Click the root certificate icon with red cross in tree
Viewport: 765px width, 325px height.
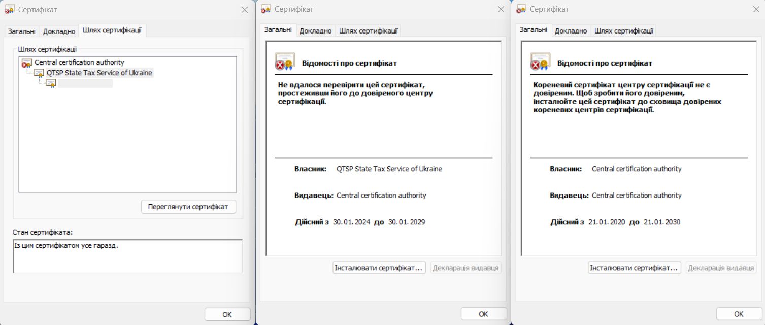click(x=27, y=63)
